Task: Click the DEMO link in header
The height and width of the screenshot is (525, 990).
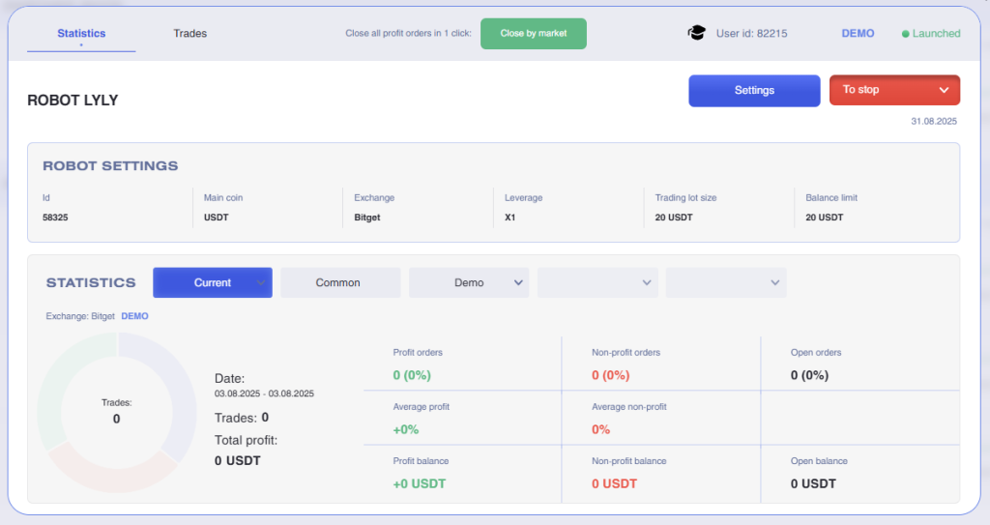Action: click(858, 34)
